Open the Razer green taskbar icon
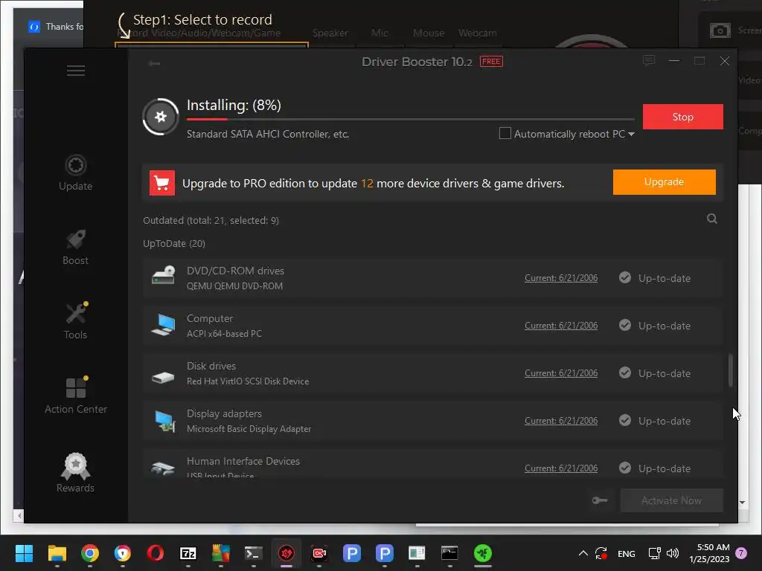This screenshot has width=762, height=571. [x=482, y=553]
